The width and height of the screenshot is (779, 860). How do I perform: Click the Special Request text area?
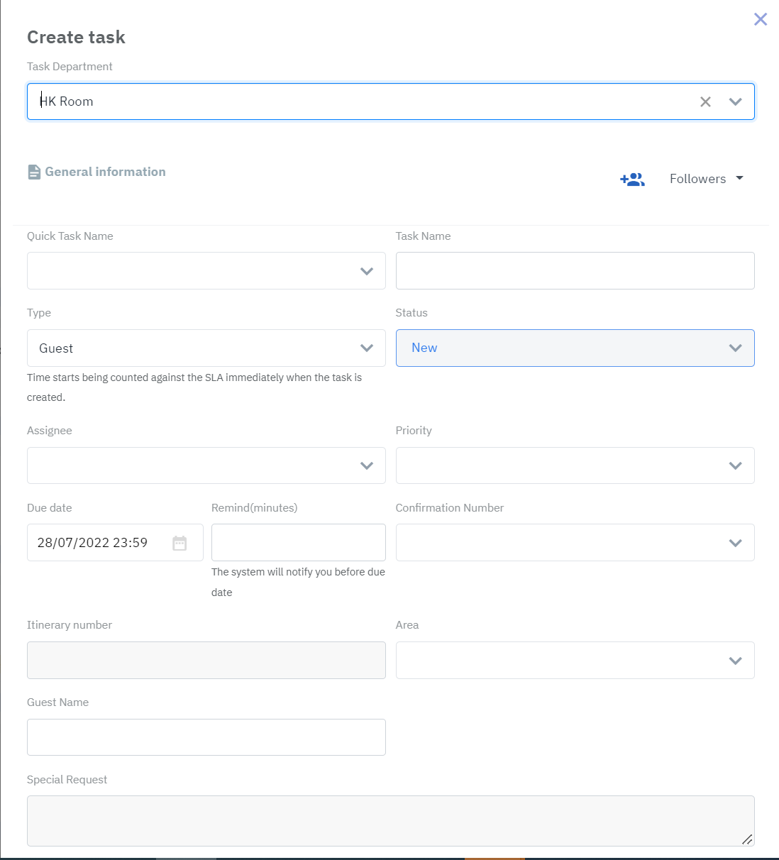(x=390, y=821)
